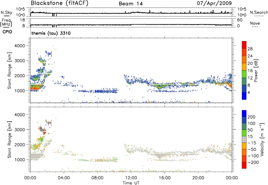
Task: Click the "20:00" time axis label
Action: tap(198, 178)
